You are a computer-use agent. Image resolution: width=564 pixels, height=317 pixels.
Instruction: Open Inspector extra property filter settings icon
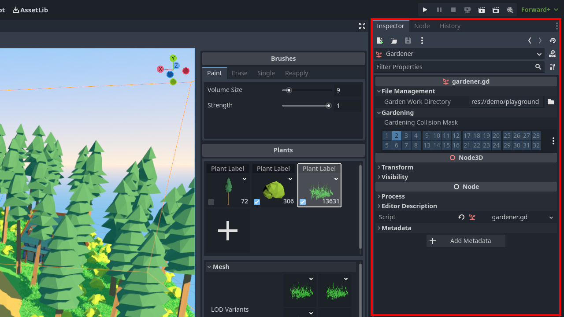[x=553, y=67]
